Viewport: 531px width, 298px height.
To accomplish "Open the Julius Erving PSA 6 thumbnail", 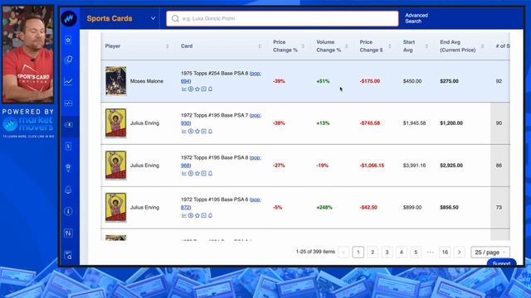I will pos(116,208).
